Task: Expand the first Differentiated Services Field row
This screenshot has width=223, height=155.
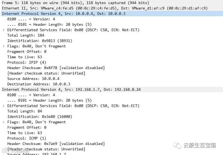Action: 4,30
